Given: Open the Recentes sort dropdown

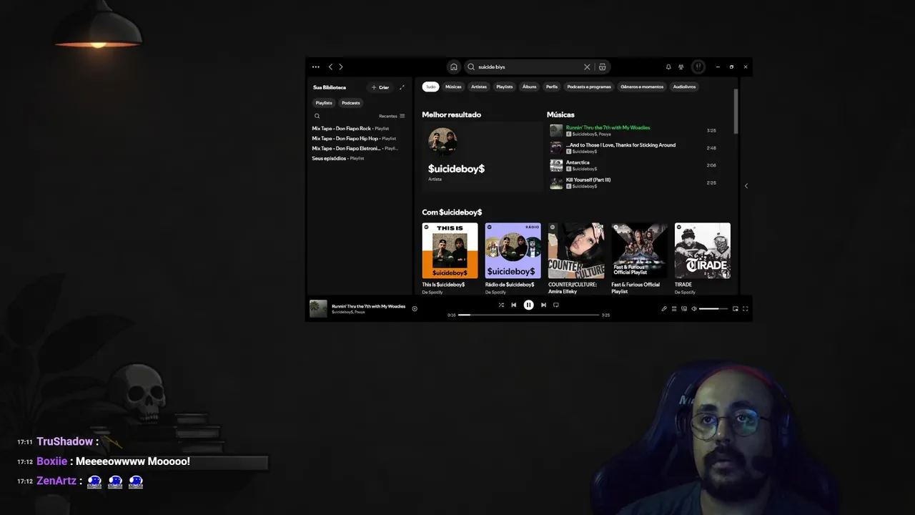Looking at the screenshot, I should (392, 116).
